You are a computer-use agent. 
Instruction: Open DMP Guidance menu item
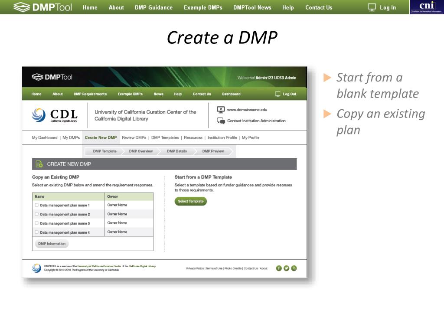coord(154,8)
